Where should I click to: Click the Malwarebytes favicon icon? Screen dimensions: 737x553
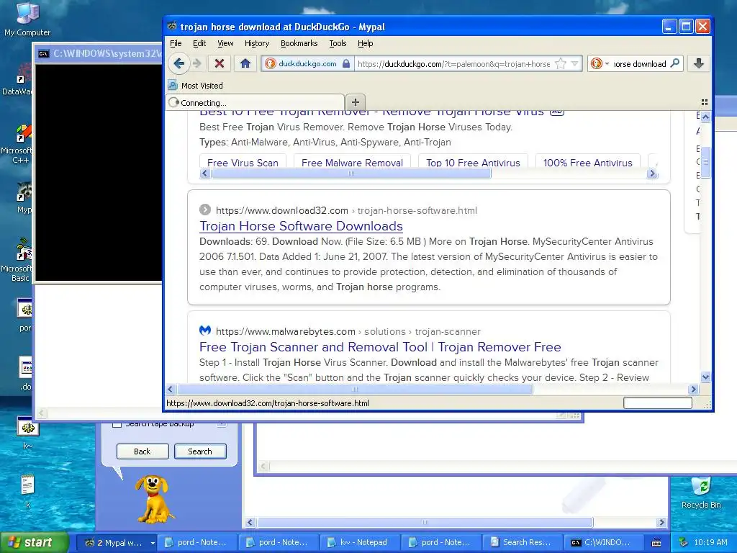(205, 331)
